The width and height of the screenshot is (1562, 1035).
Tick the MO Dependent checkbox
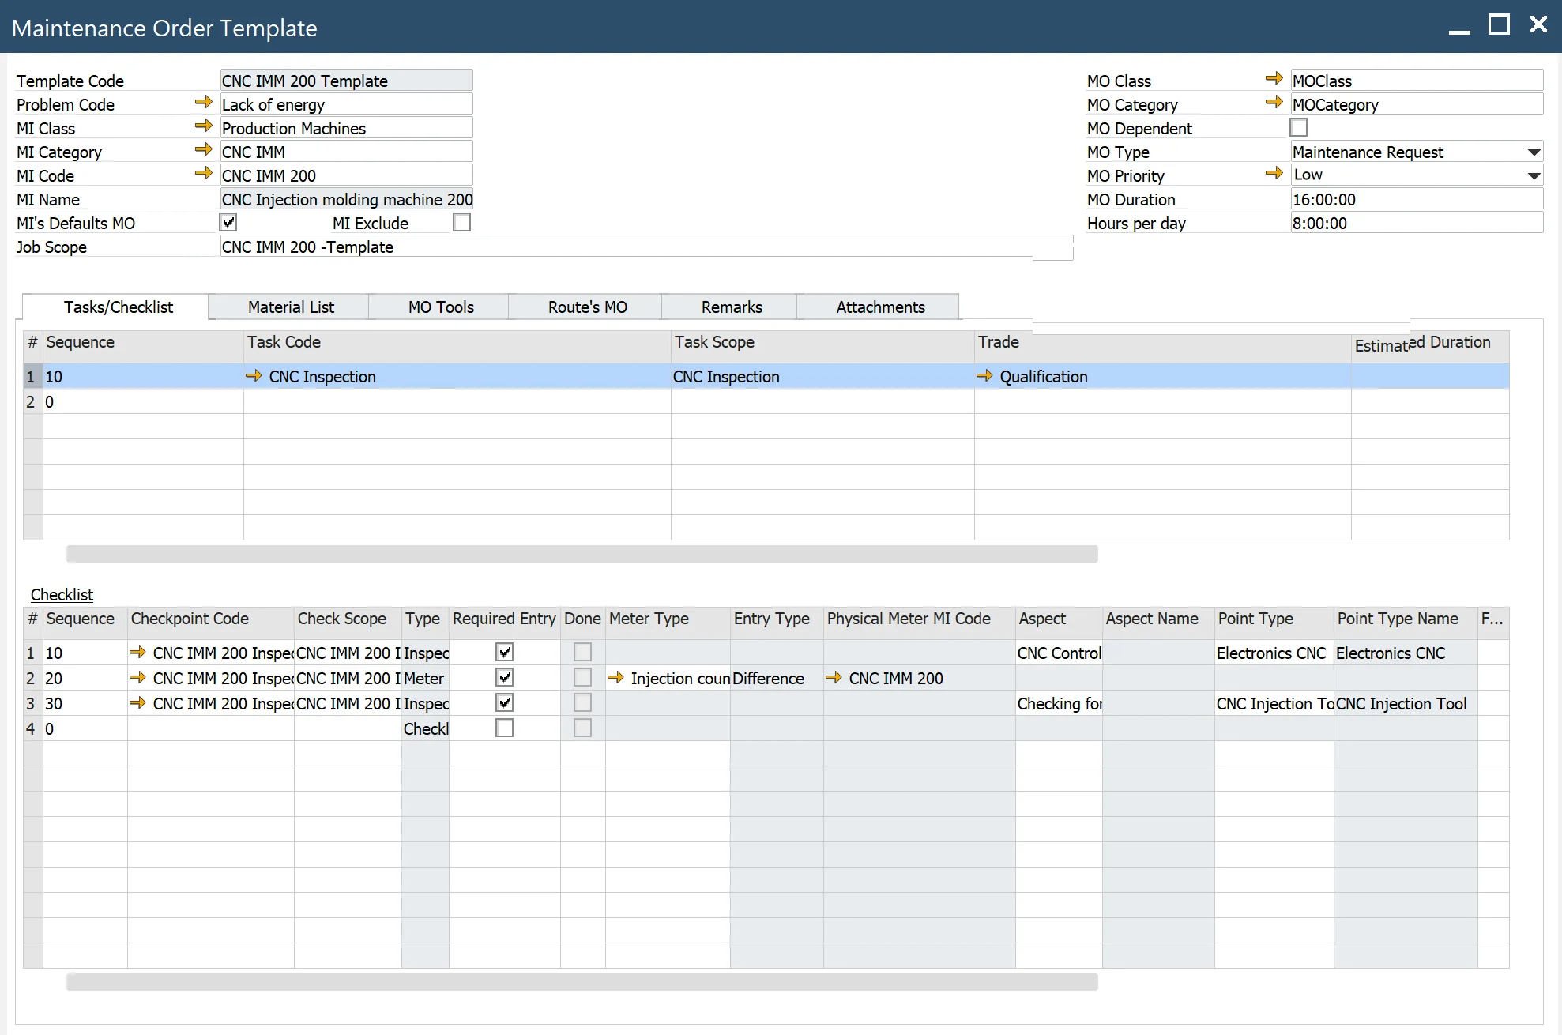point(1298,127)
